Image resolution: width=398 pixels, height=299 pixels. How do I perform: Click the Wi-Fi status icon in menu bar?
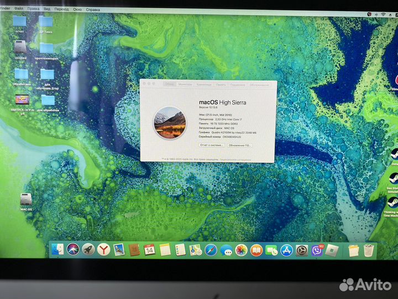(383, 14)
